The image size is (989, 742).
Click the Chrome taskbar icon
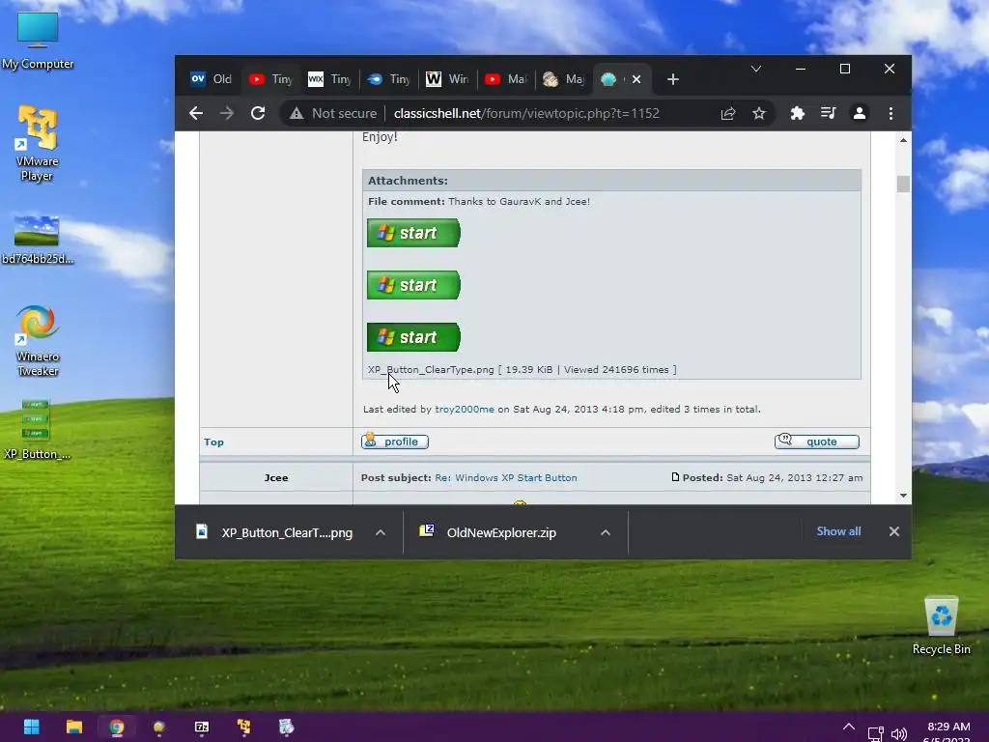tap(117, 727)
